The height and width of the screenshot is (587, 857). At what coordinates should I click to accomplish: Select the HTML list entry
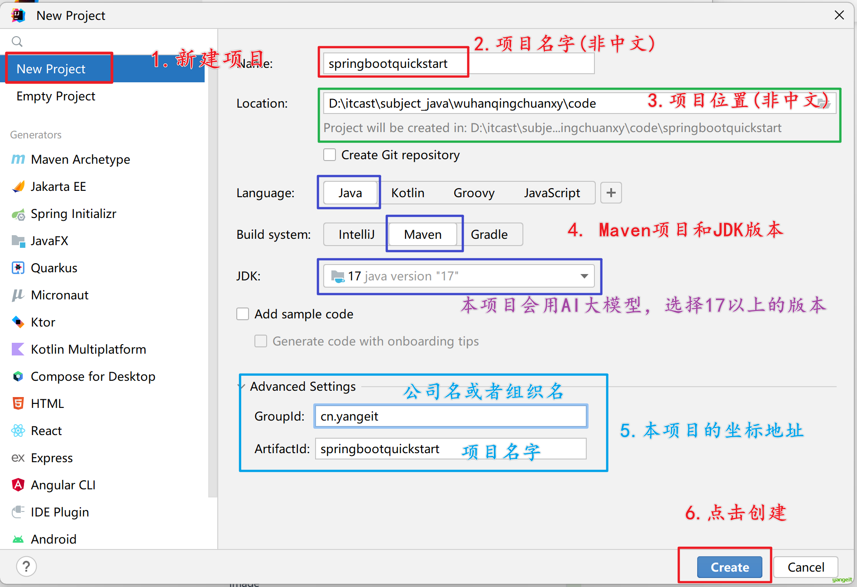pyautogui.click(x=47, y=404)
